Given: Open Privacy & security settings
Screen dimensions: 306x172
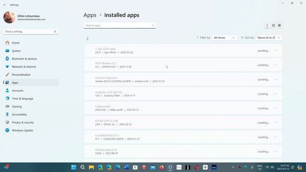Looking at the screenshot, I should (x=31, y=122).
